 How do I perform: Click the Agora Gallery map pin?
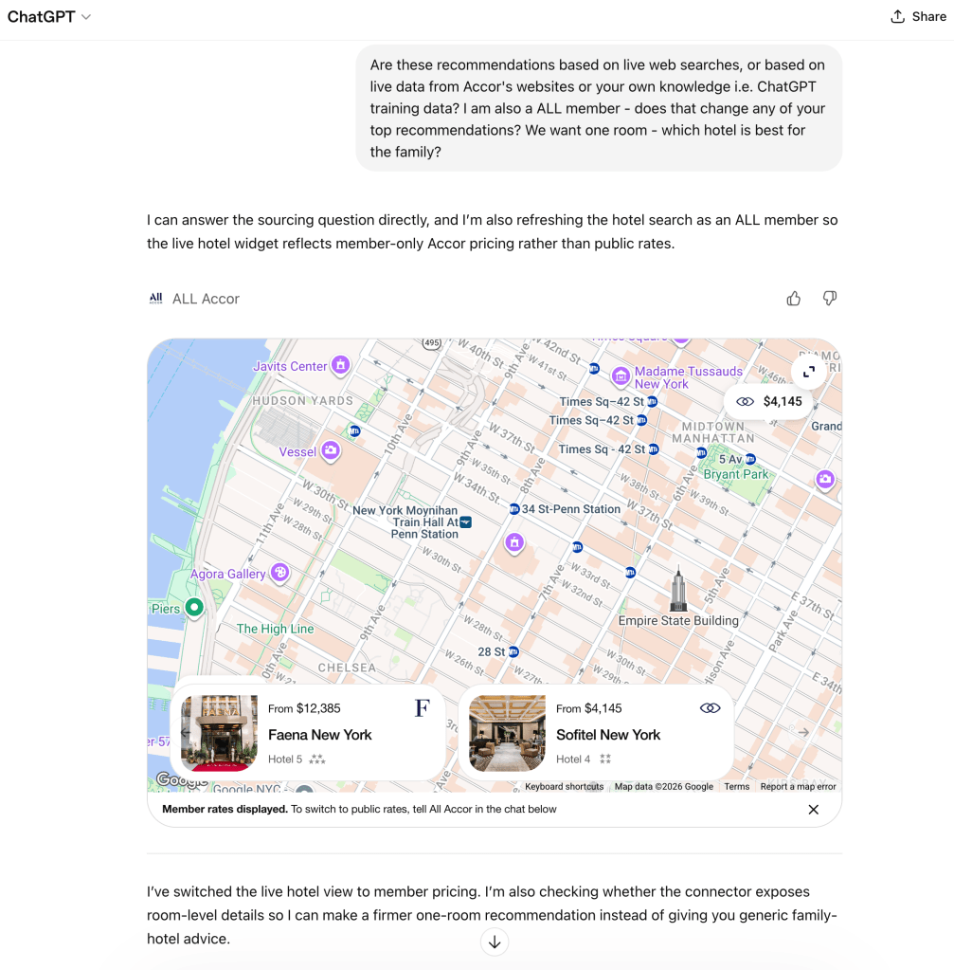(x=279, y=572)
